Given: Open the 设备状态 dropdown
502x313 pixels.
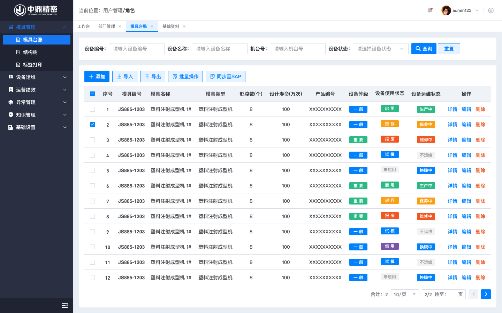Looking at the screenshot, I should (x=380, y=49).
